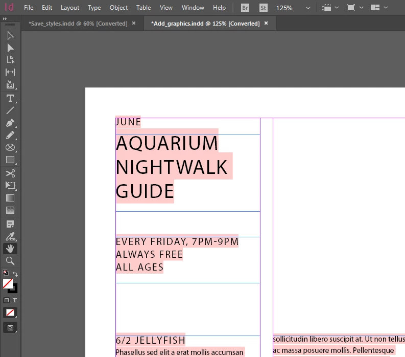
Task: Open the File menu
Action: pyautogui.click(x=29, y=8)
